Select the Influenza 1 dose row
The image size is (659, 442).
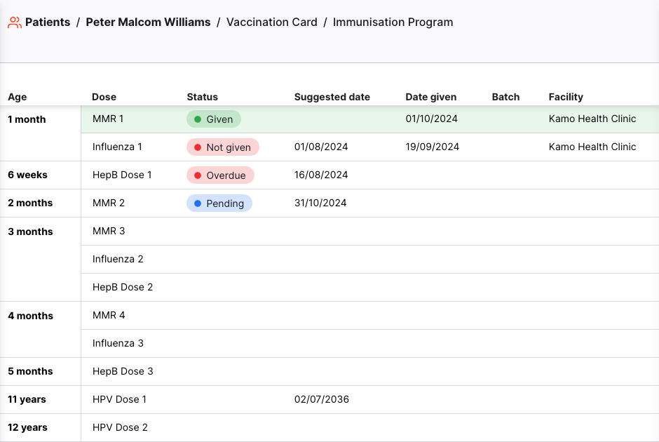pos(117,147)
